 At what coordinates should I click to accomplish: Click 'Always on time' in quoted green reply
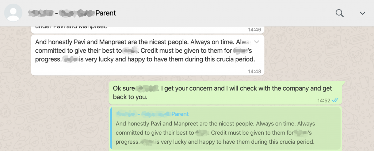click(x=256, y=124)
